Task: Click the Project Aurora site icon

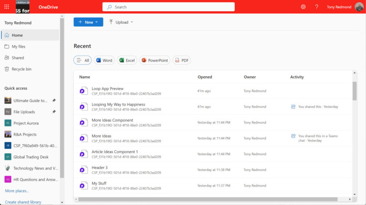Action: 8,123
